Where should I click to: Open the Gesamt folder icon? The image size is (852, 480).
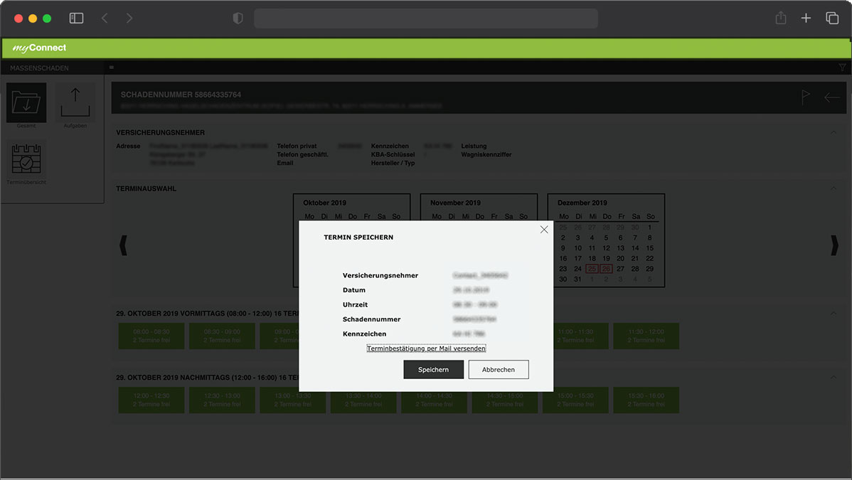click(26, 102)
